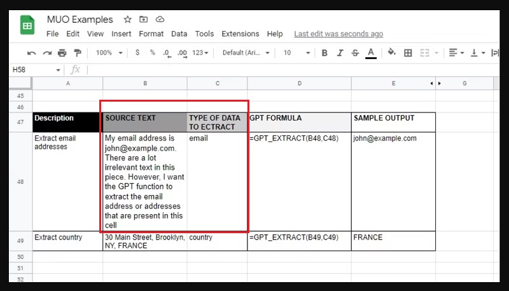Screen dimensions: 509x291
Task: Open the Help menu
Action: pyautogui.click(x=275, y=34)
